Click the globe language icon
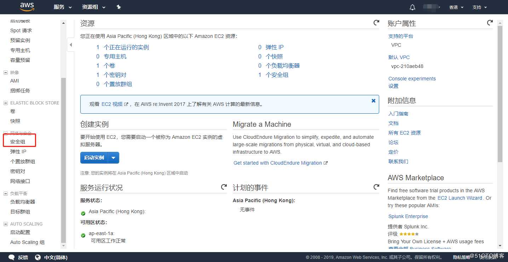508x262 pixels. (x=38, y=257)
